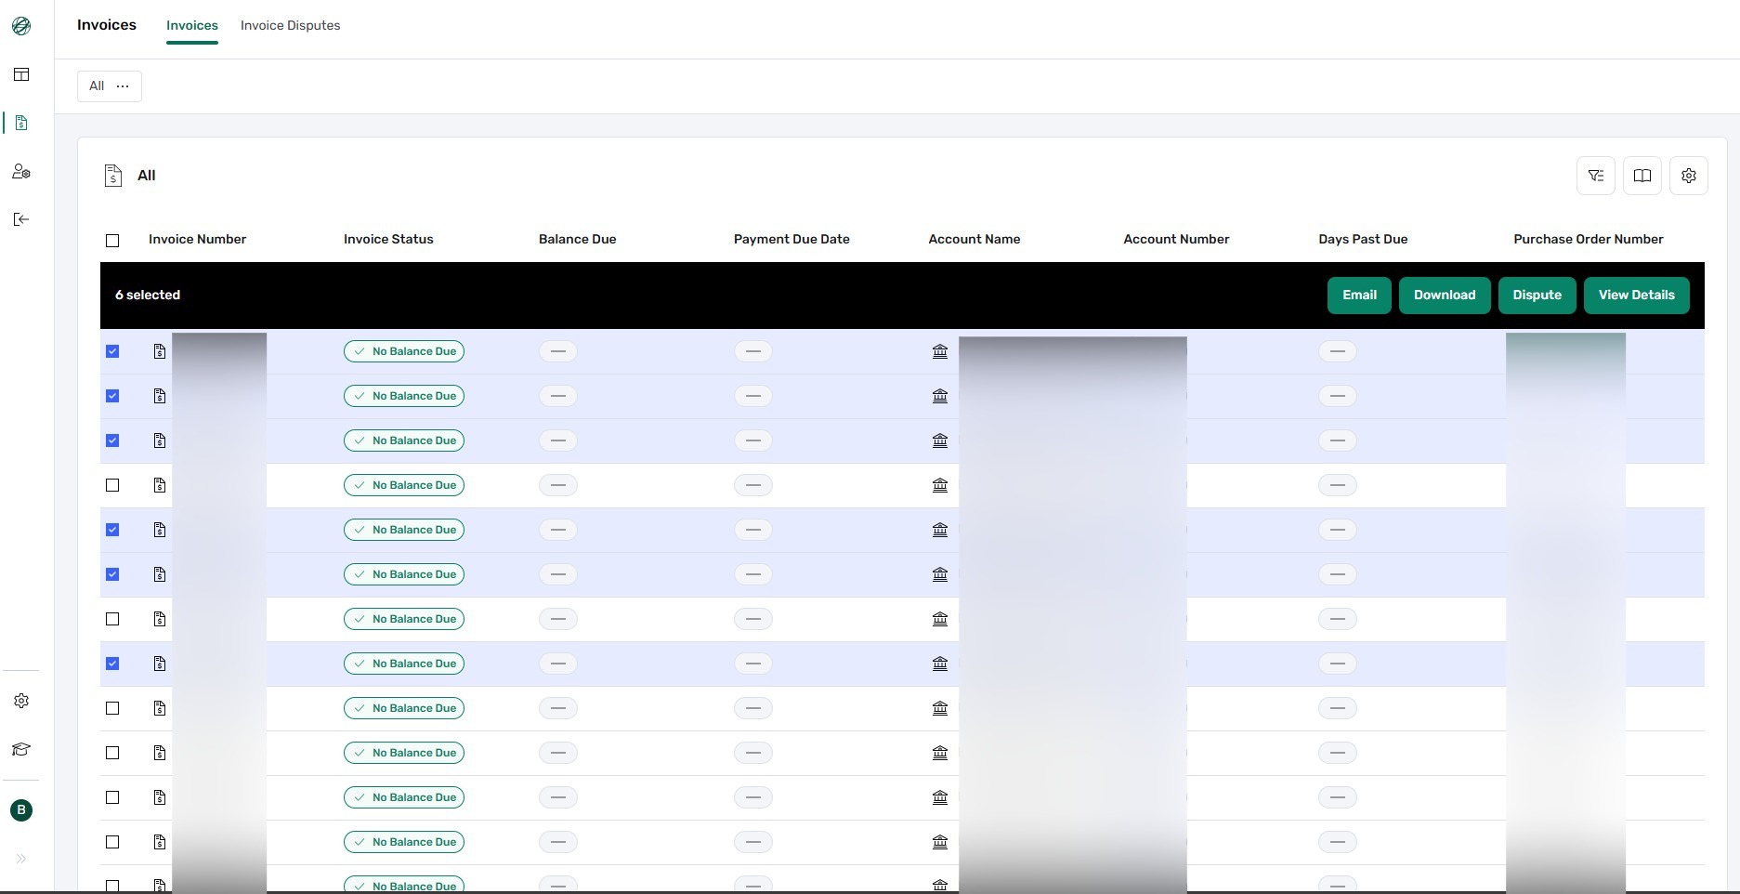Screen dimensions: 1740x894
Task: Click the "B" user avatar
Action: (x=21, y=810)
